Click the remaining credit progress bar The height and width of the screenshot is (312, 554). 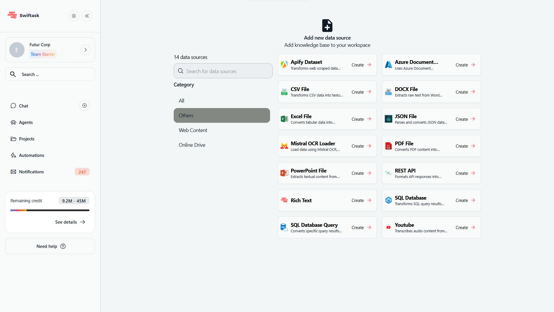pos(50,210)
